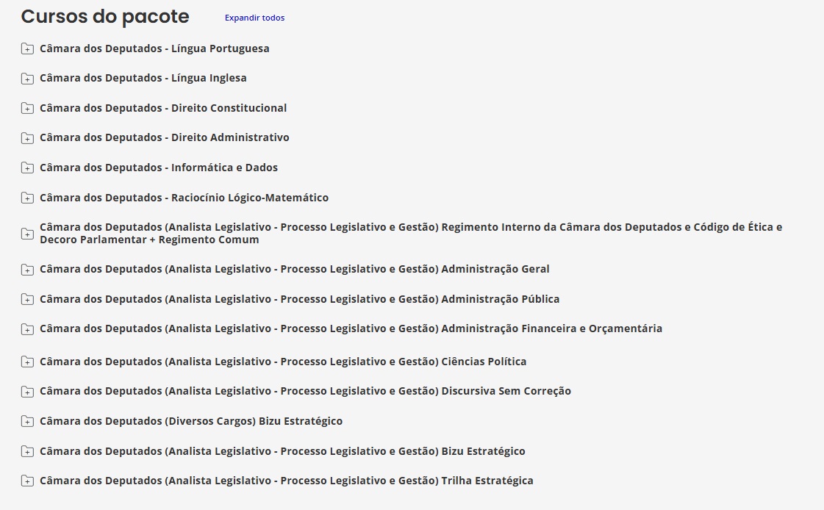Open the Discursiva Sem Correção course
Image resolution: width=824 pixels, height=510 pixels.
(x=305, y=391)
